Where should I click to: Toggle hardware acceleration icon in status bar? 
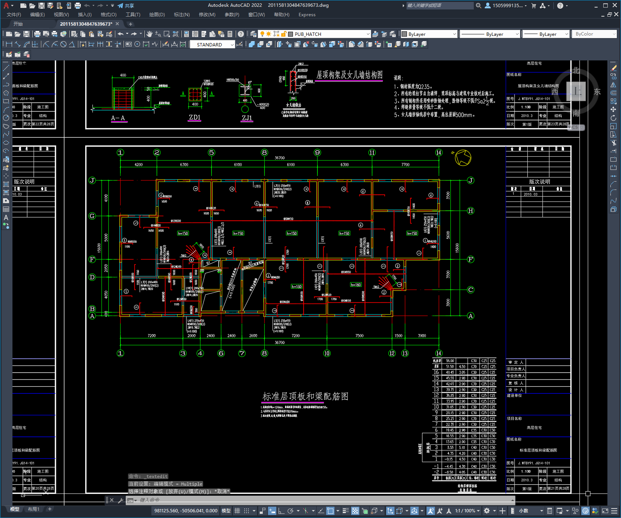click(x=585, y=511)
